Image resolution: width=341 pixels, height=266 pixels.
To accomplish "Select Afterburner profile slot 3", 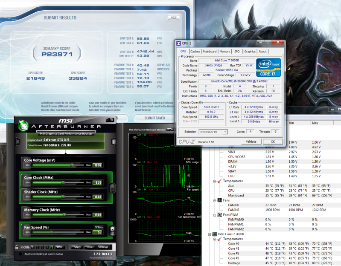I will coord(42,247).
